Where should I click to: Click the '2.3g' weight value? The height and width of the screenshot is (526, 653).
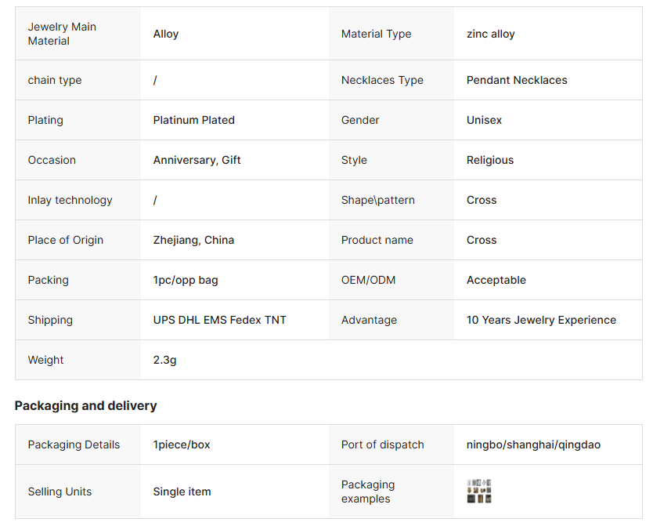point(164,360)
